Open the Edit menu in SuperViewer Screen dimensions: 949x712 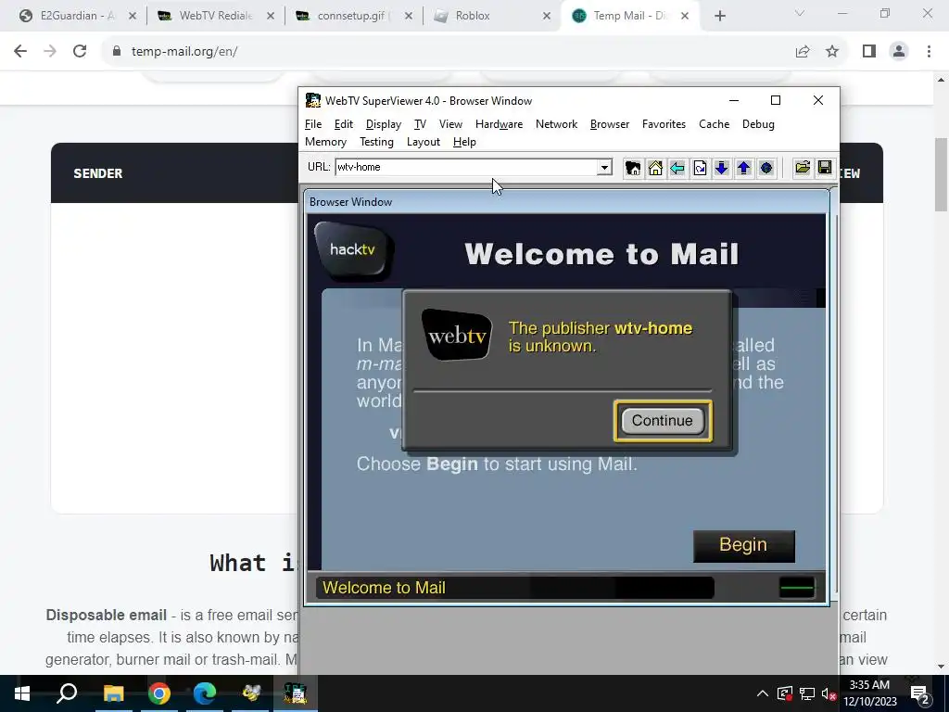pyautogui.click(x=343, y=124)
